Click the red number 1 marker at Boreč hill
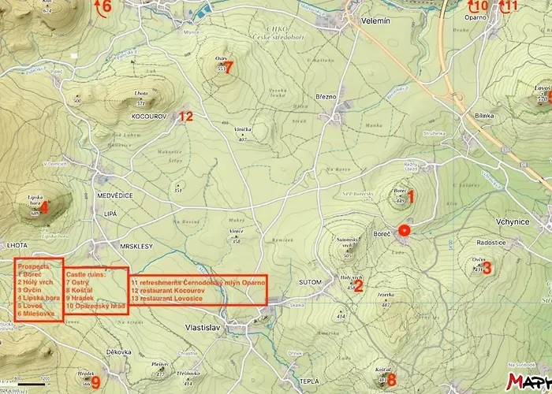This screenshot has width=552, height=394. (411, 197)
